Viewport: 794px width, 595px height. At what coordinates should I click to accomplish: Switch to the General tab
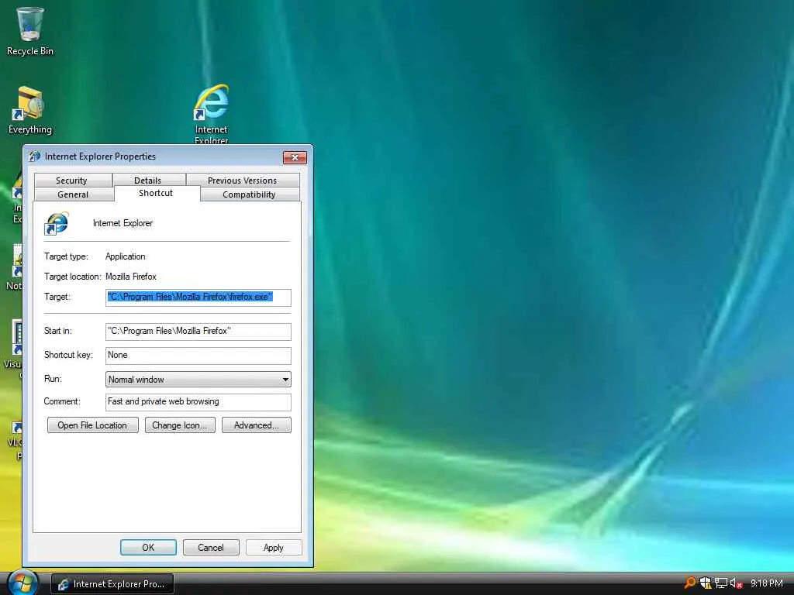(x=74, y=194)
